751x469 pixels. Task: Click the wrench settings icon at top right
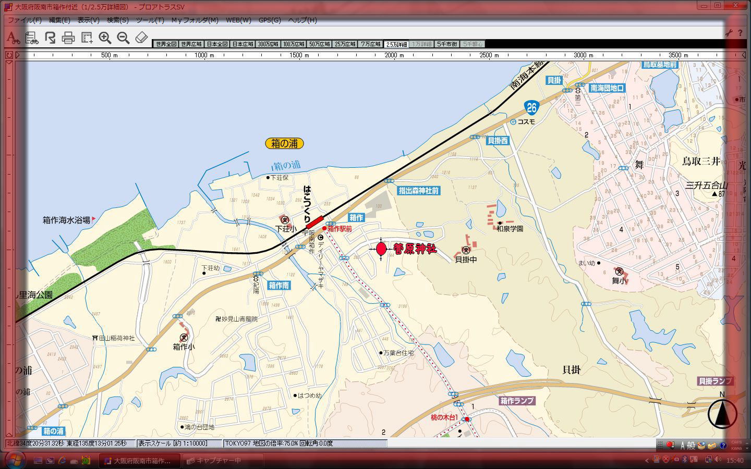click(x=729, y=33)
